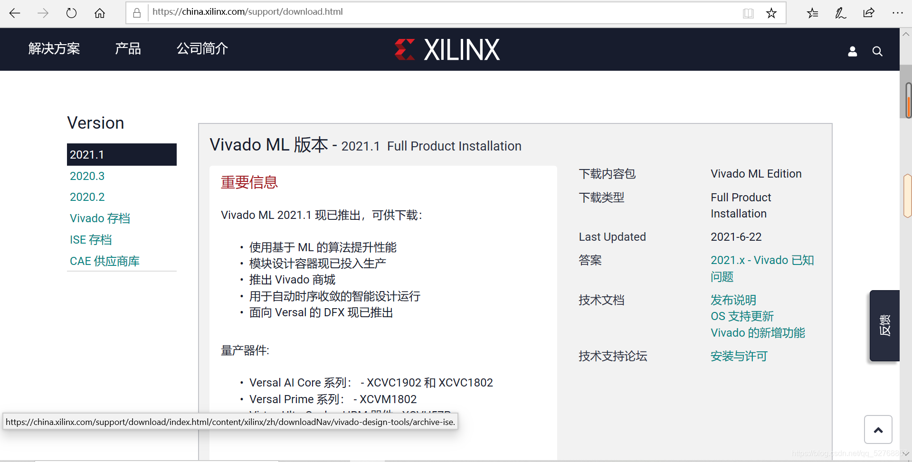Screen dimensions: 912x462
Task: Click the site search magnifier icon
Action: (877, 51)
